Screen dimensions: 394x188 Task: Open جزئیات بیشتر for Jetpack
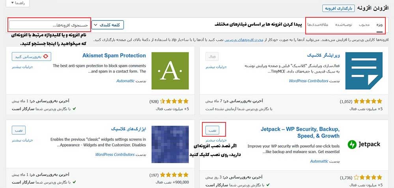(x=216, y=140)
